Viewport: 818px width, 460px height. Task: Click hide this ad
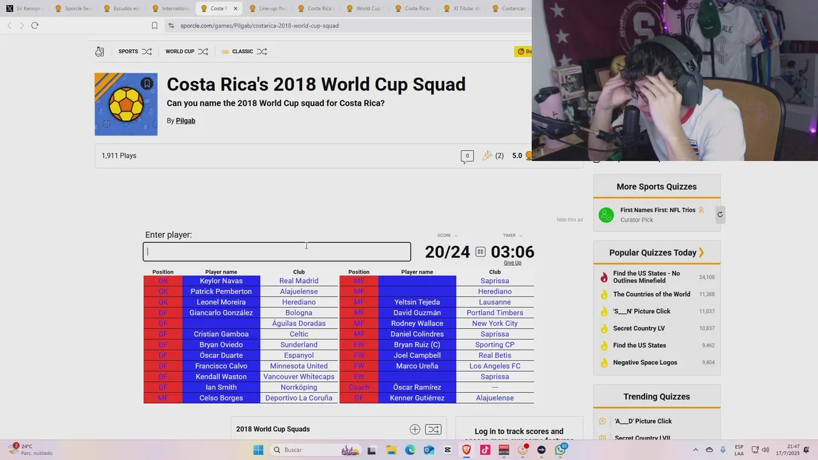click(569, 220)
